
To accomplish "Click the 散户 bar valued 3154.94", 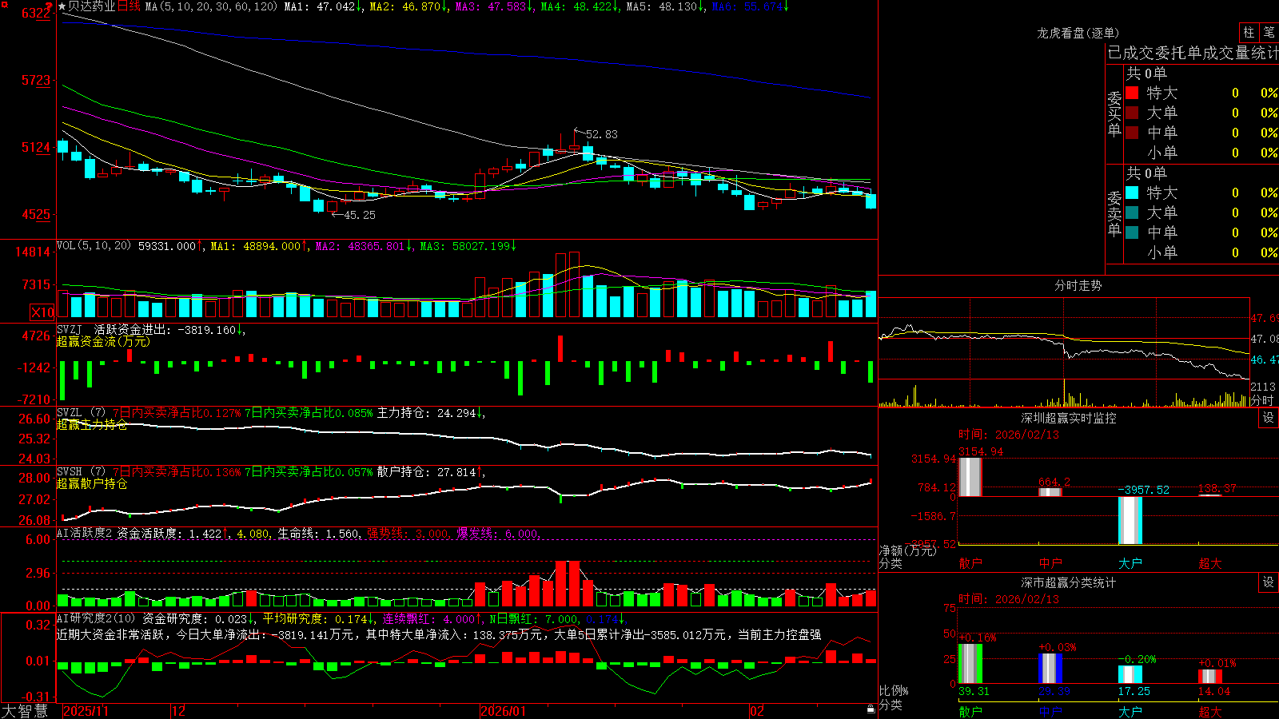I will tap(970, 476).
